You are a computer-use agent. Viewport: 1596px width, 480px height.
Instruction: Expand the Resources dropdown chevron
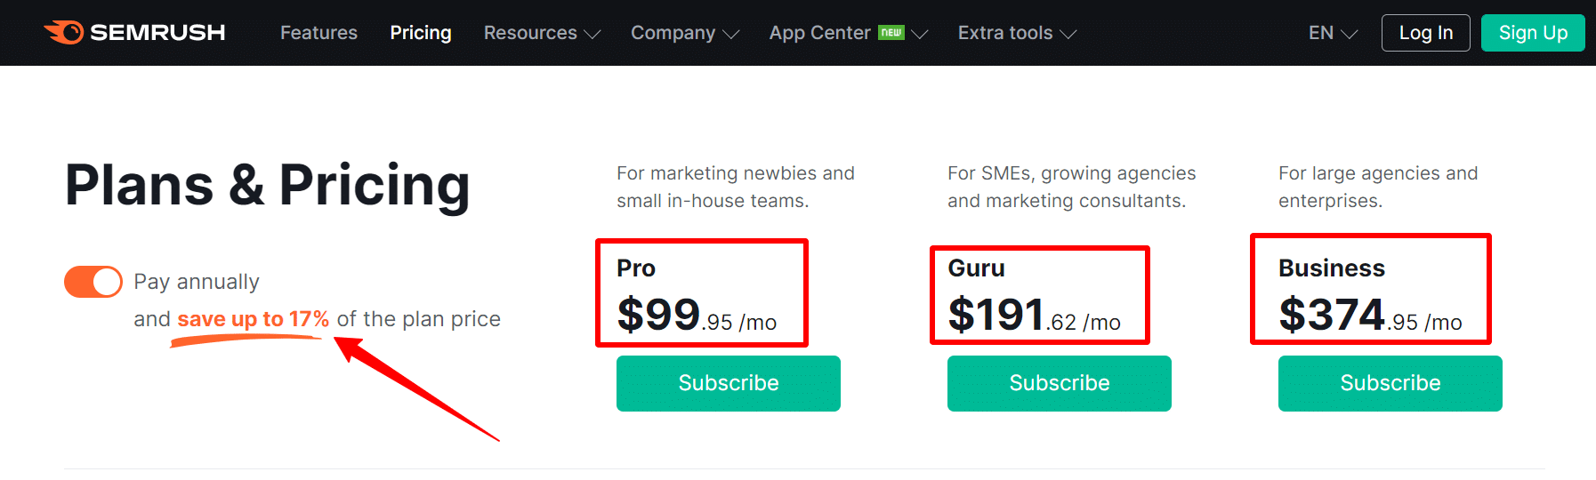(x=592, y=35)
